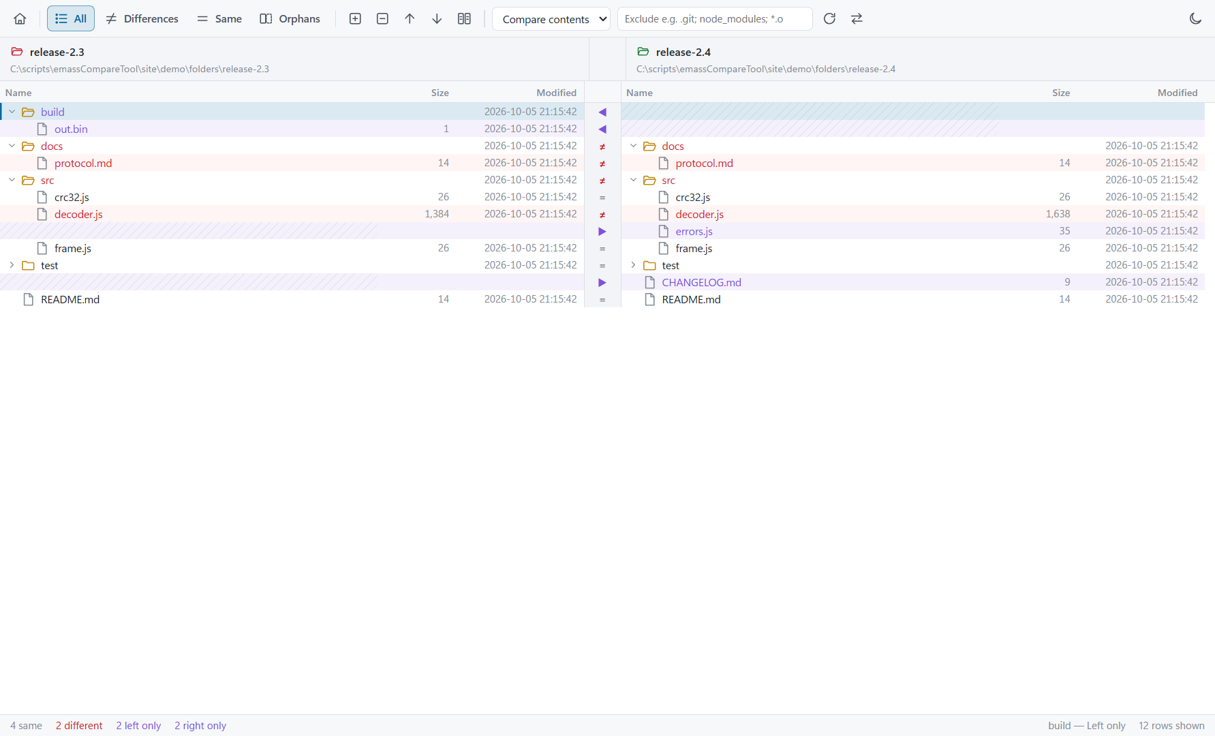Open left folder release-2.3 picker icon

[17, 52]
